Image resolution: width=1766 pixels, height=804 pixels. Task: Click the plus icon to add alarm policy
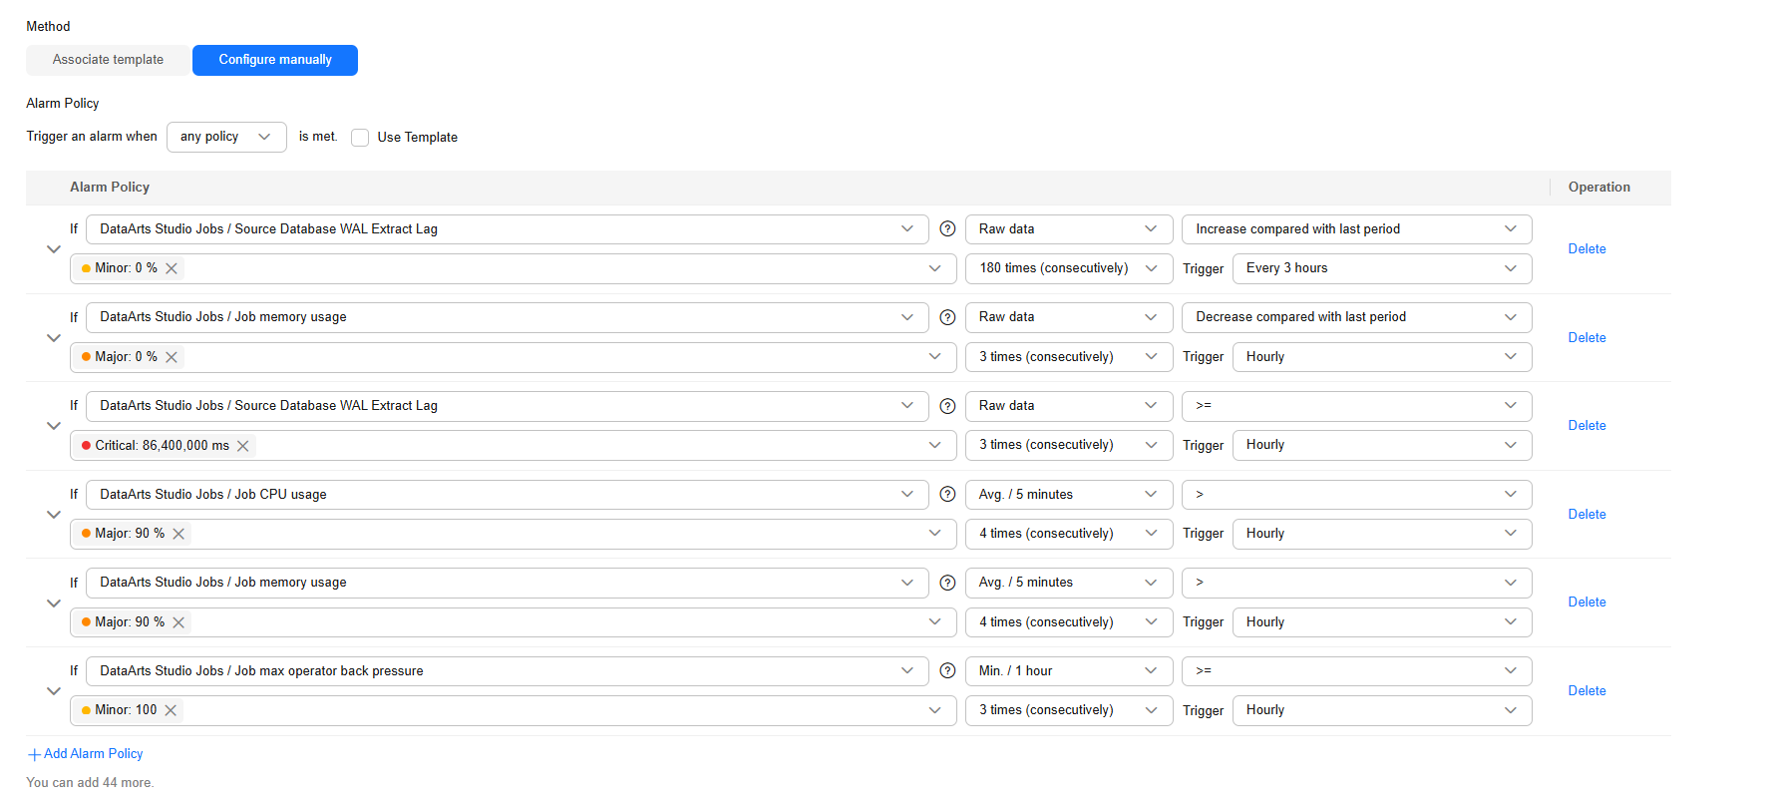coord(34,754)
